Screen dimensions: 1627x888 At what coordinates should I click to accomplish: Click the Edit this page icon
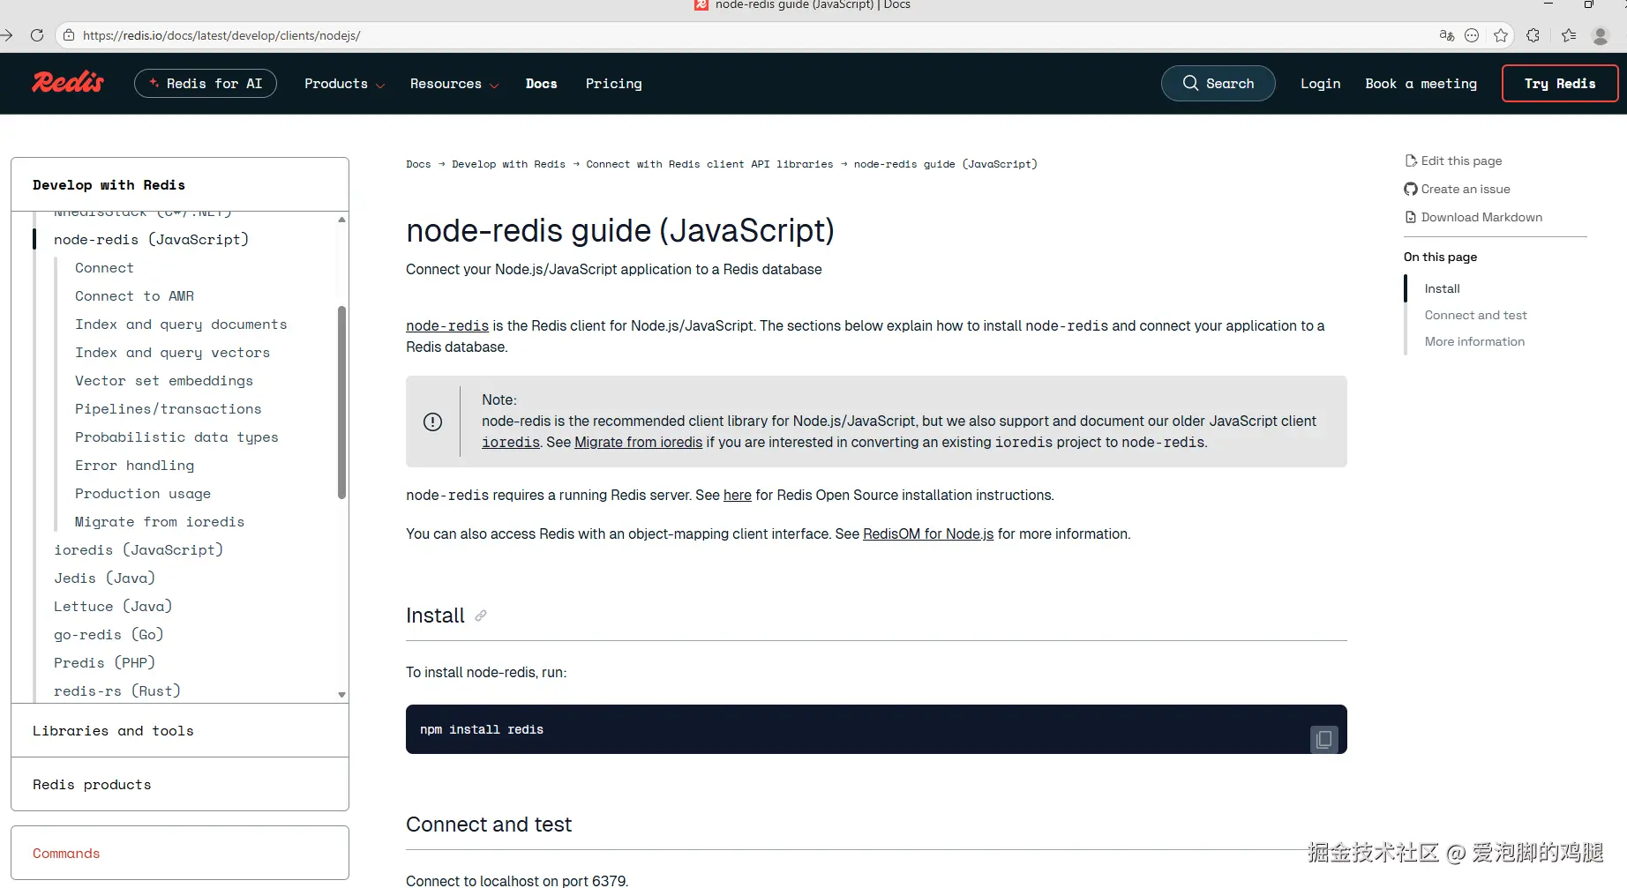pyautogui.click(x=1411, y=160)
